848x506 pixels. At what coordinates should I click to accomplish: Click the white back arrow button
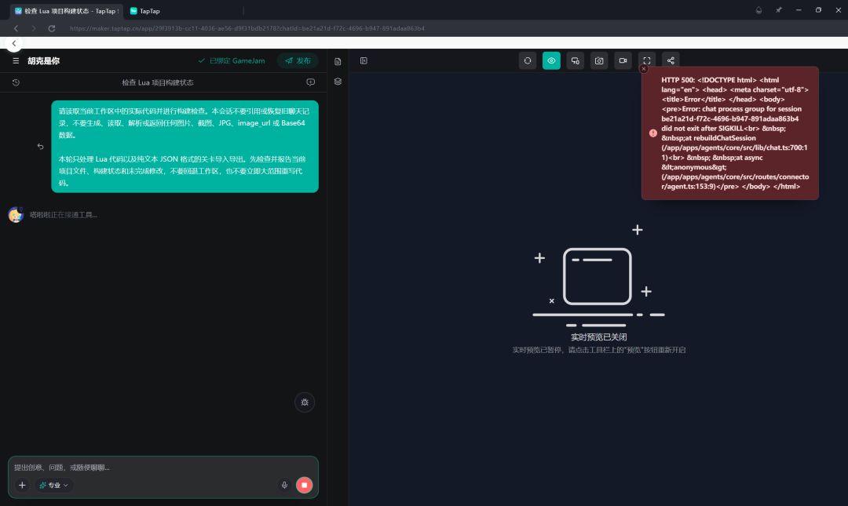click(14, 43)
